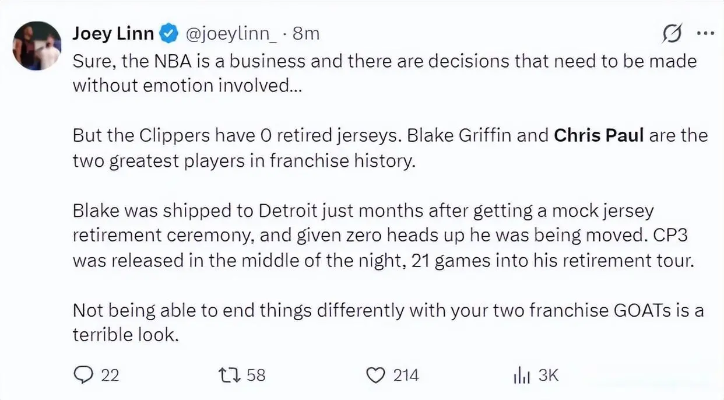The height and width of the screenshot is (400, 724).
Task: Repost the tweet using the retweet icon
Action: click(x=230, y=375)
